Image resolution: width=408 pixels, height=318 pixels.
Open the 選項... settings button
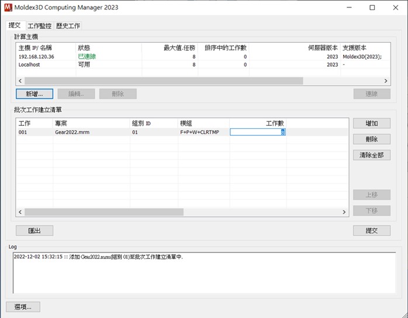tap(23, 307)
